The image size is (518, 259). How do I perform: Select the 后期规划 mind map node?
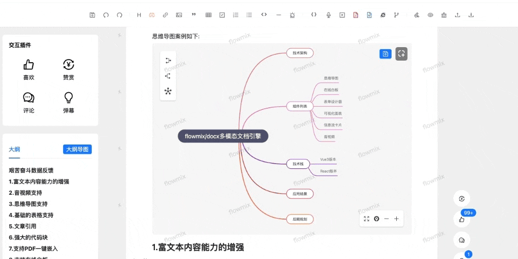point(299,219)
